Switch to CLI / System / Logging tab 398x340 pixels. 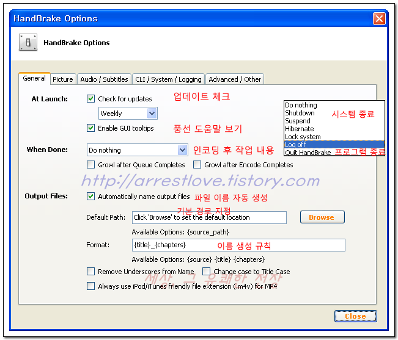[168, 79]
